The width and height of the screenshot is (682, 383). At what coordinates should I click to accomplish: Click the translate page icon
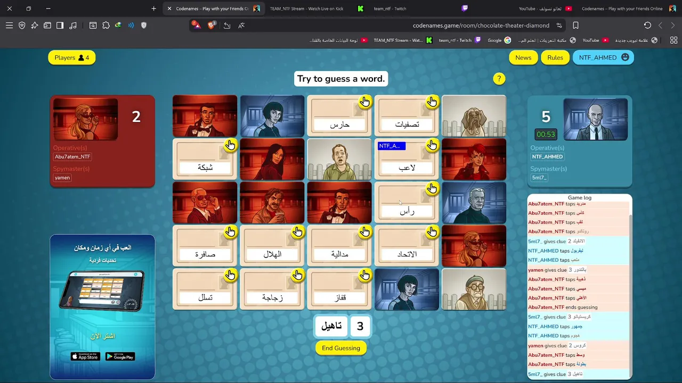click(241, 26)
